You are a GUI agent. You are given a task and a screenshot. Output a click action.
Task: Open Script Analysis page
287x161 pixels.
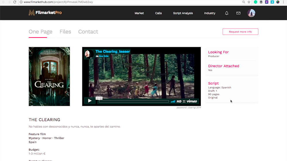[x=183, y=13]
